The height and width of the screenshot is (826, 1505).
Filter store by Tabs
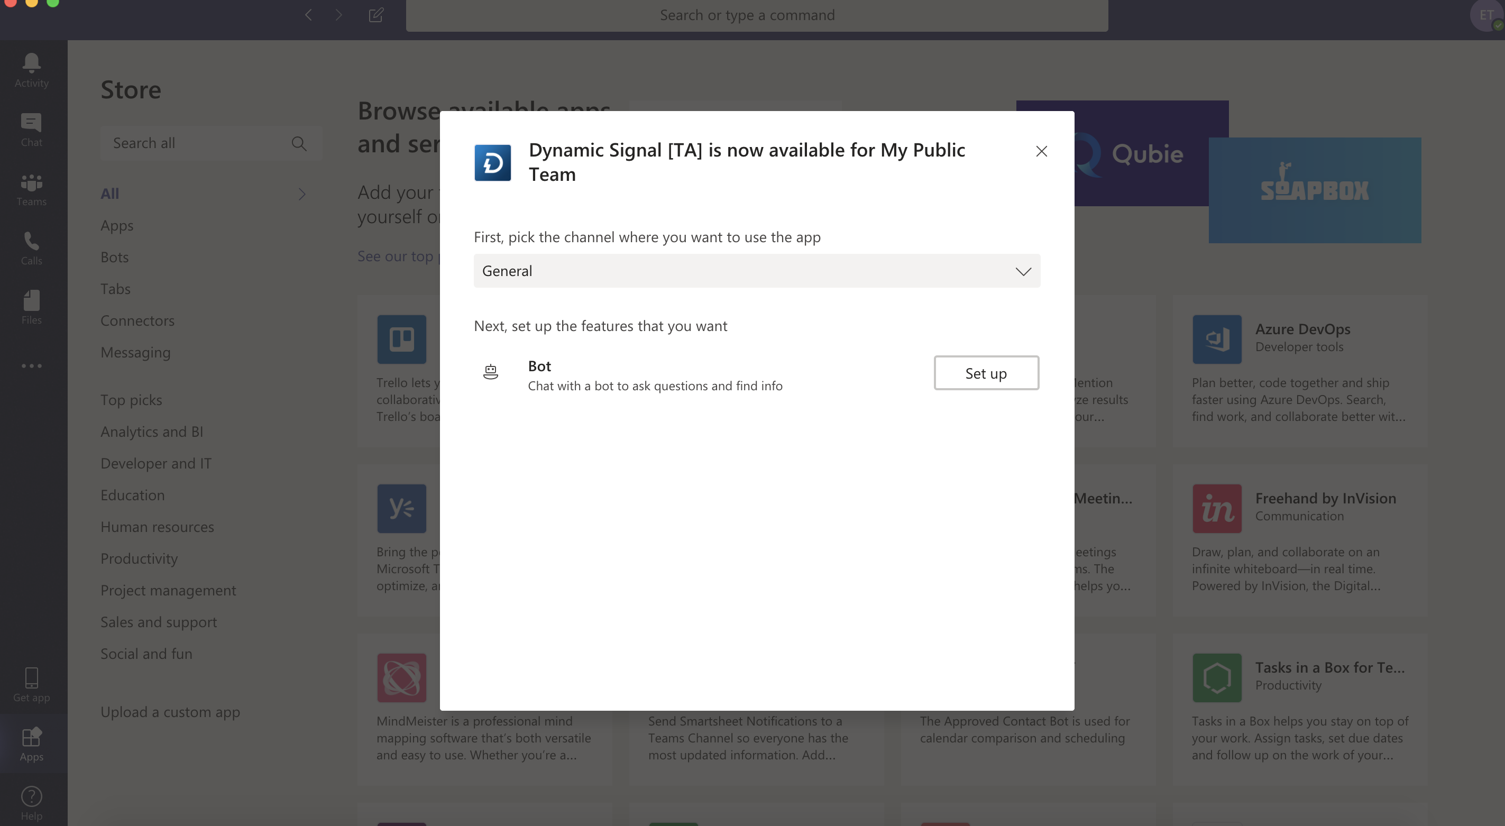click(x=116, y=289)
